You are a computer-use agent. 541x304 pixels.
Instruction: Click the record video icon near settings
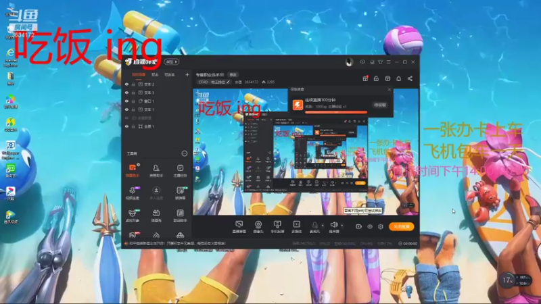pos(358,227)
